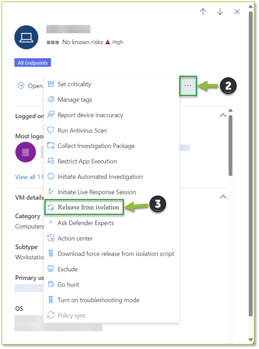The height and width of the screenshot is (349, 259).
Task: Click the device laptop avatar icon
Action: 26,38
